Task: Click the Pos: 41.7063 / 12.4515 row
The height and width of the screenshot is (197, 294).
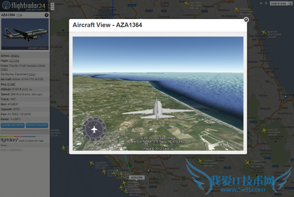Action: 25,114
